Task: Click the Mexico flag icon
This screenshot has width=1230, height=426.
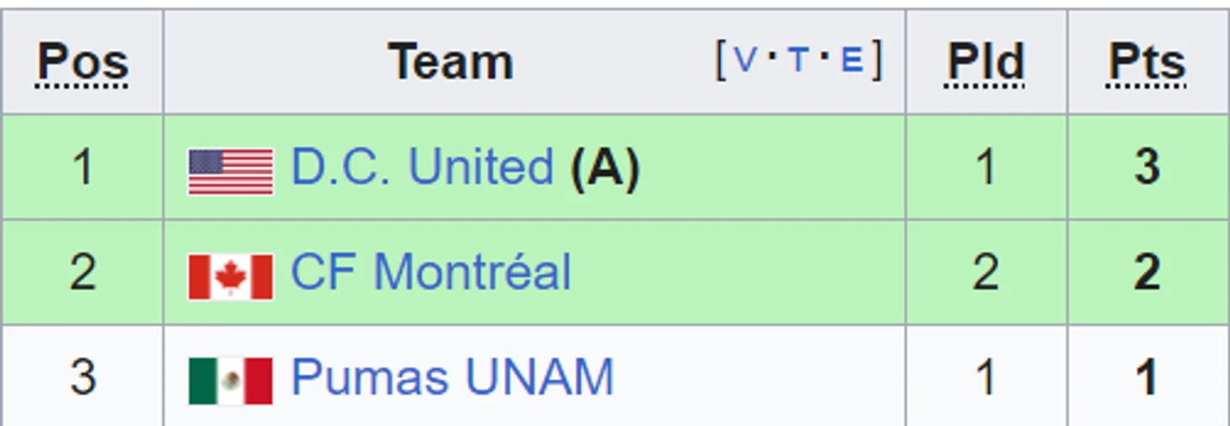Action: (230, 381)
